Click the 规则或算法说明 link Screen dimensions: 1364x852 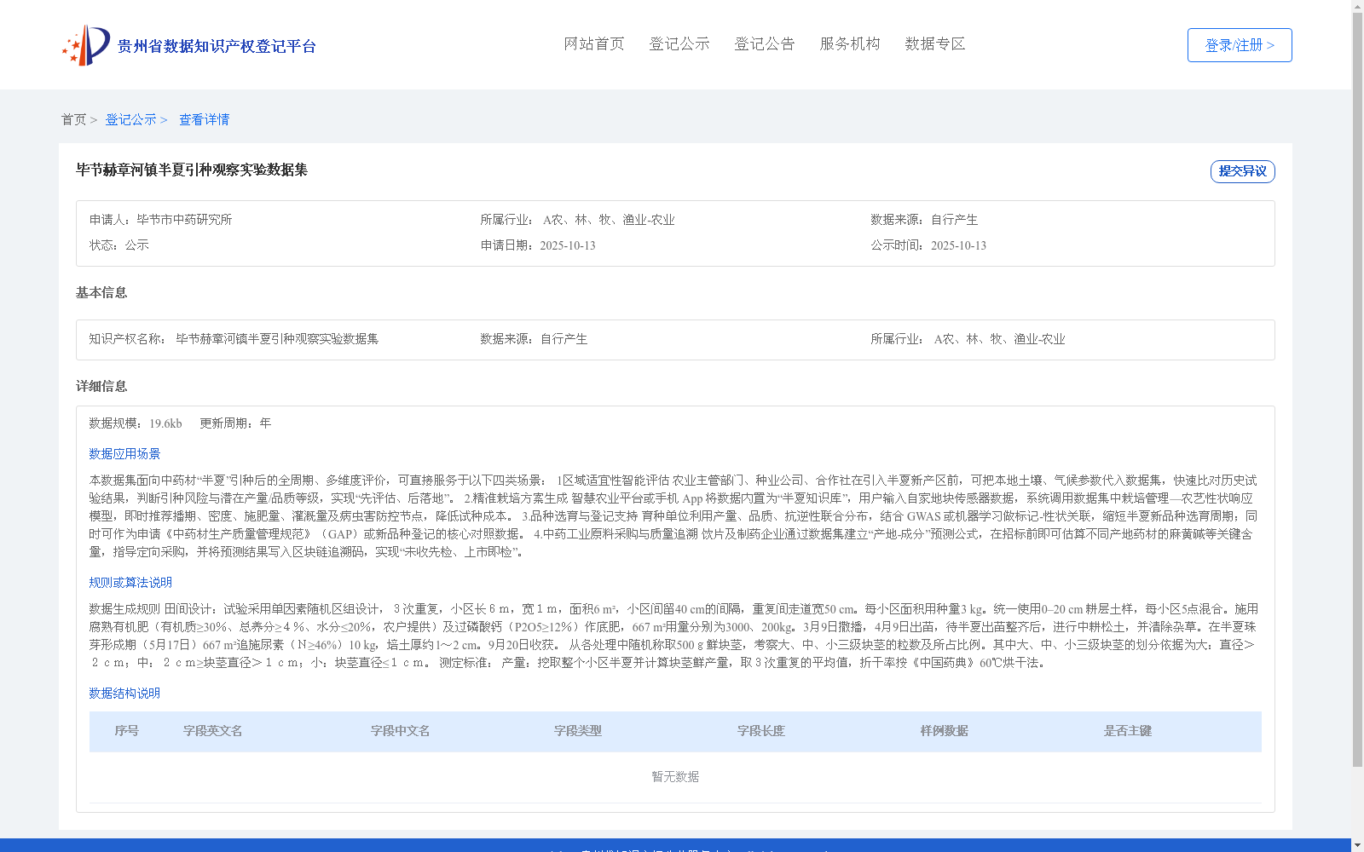coord(130,583)
